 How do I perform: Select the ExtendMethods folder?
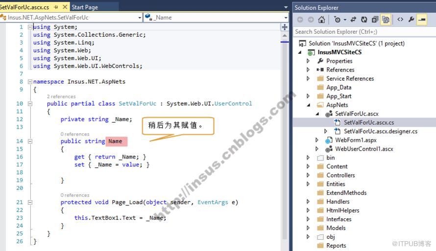346,193
